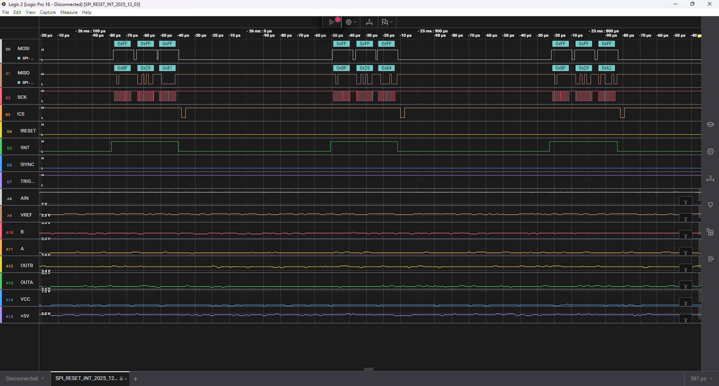Select the D3 !CS channel label
The width and height of the screenshot is (719, 386).
coord(20,114)
